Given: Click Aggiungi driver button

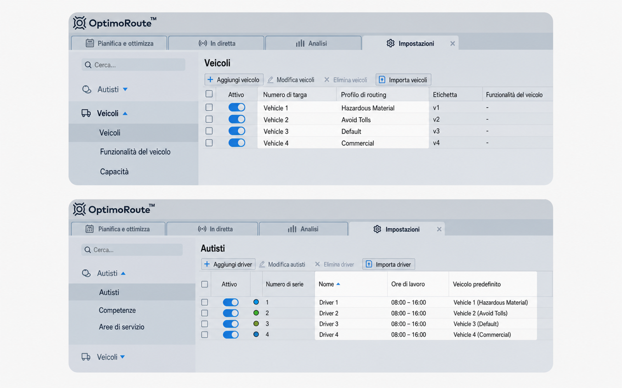Looking at the screenshot, I should (x=228, y=264).
